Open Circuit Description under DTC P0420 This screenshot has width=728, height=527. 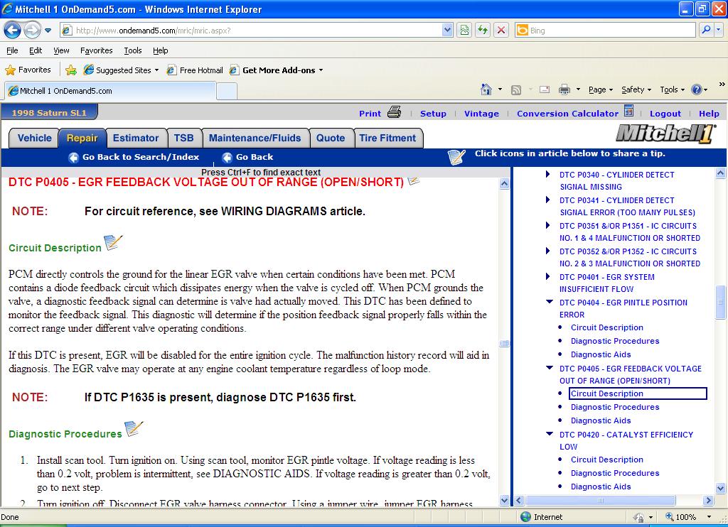[607, 460]
